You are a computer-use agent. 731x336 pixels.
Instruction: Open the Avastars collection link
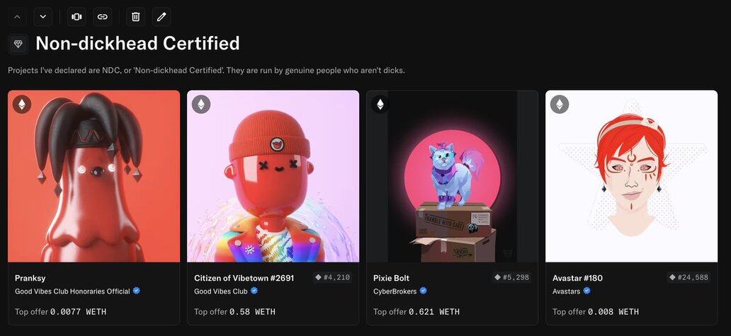coord(567,291)
